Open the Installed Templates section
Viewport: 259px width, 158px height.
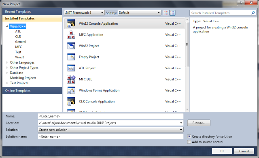32,18
